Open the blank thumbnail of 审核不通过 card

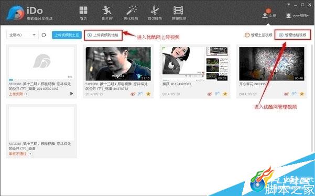(41, 123)
